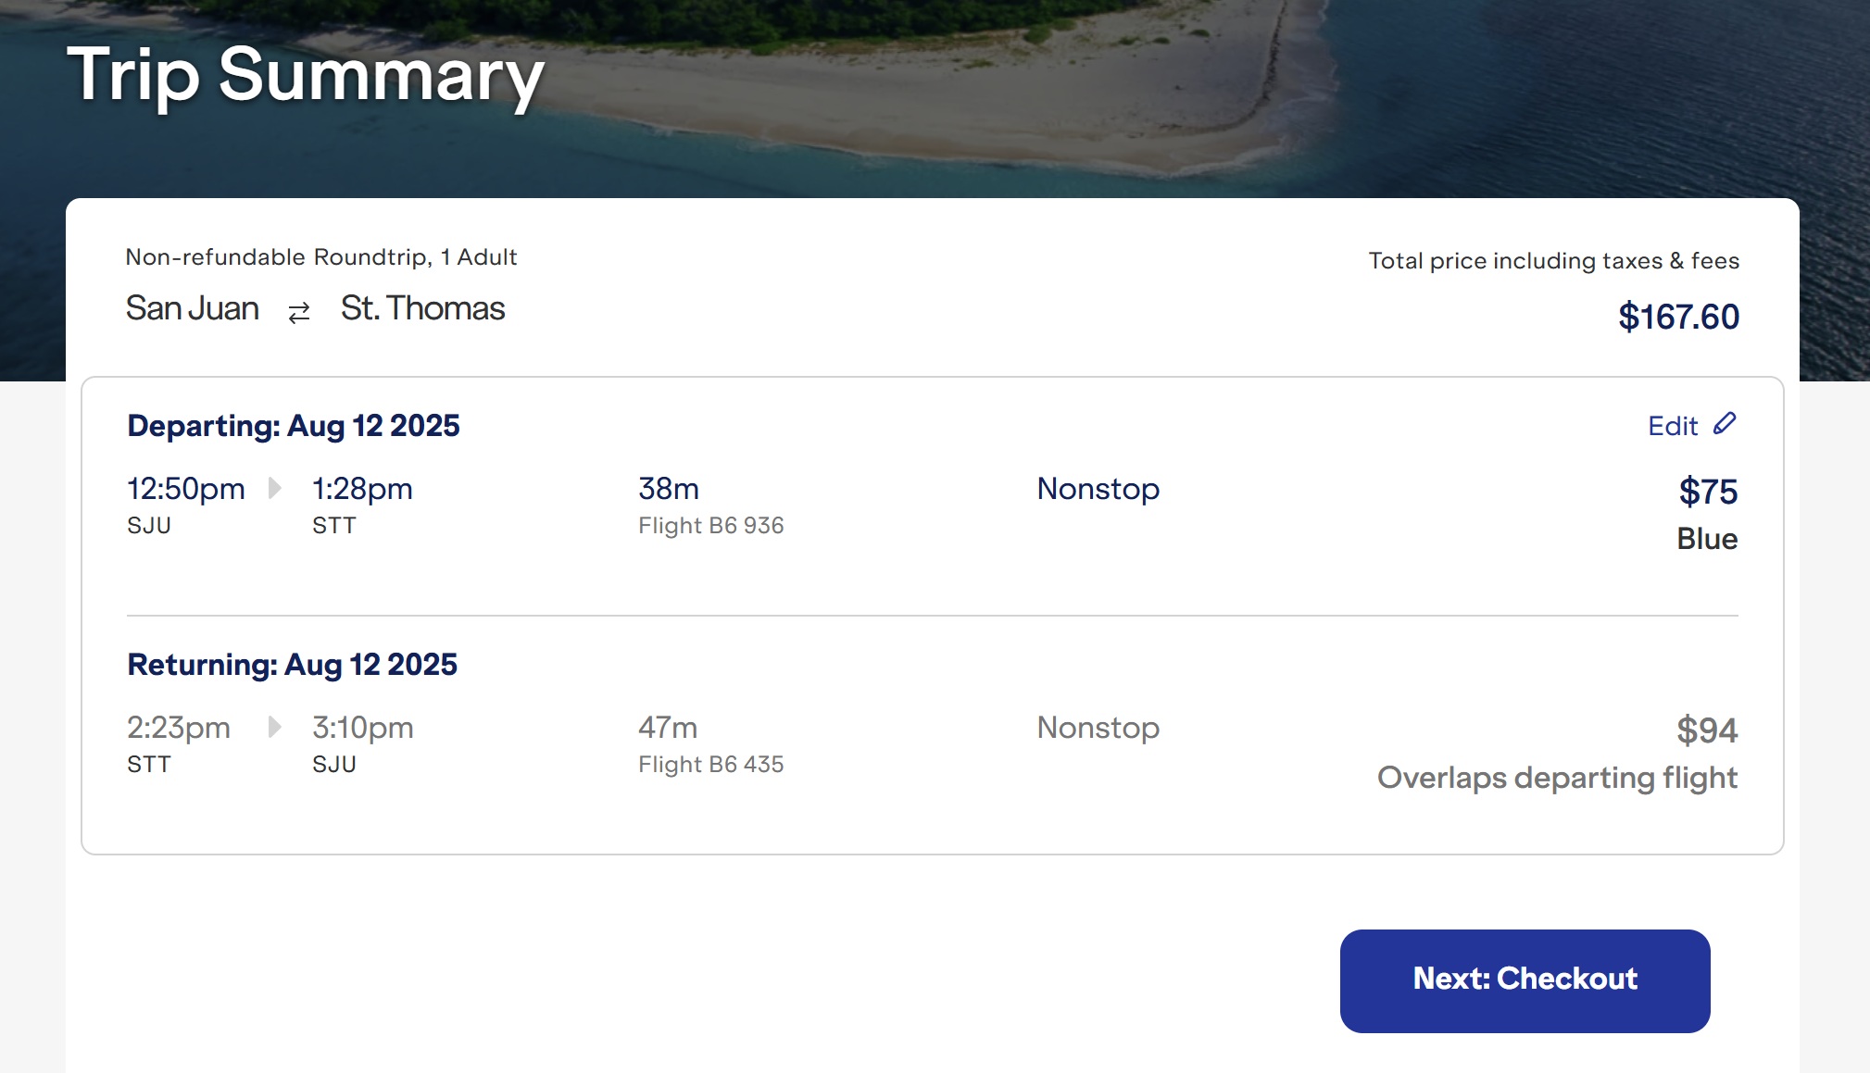
Task: Click the $75 departing fare price
Action: [1708, 492]
